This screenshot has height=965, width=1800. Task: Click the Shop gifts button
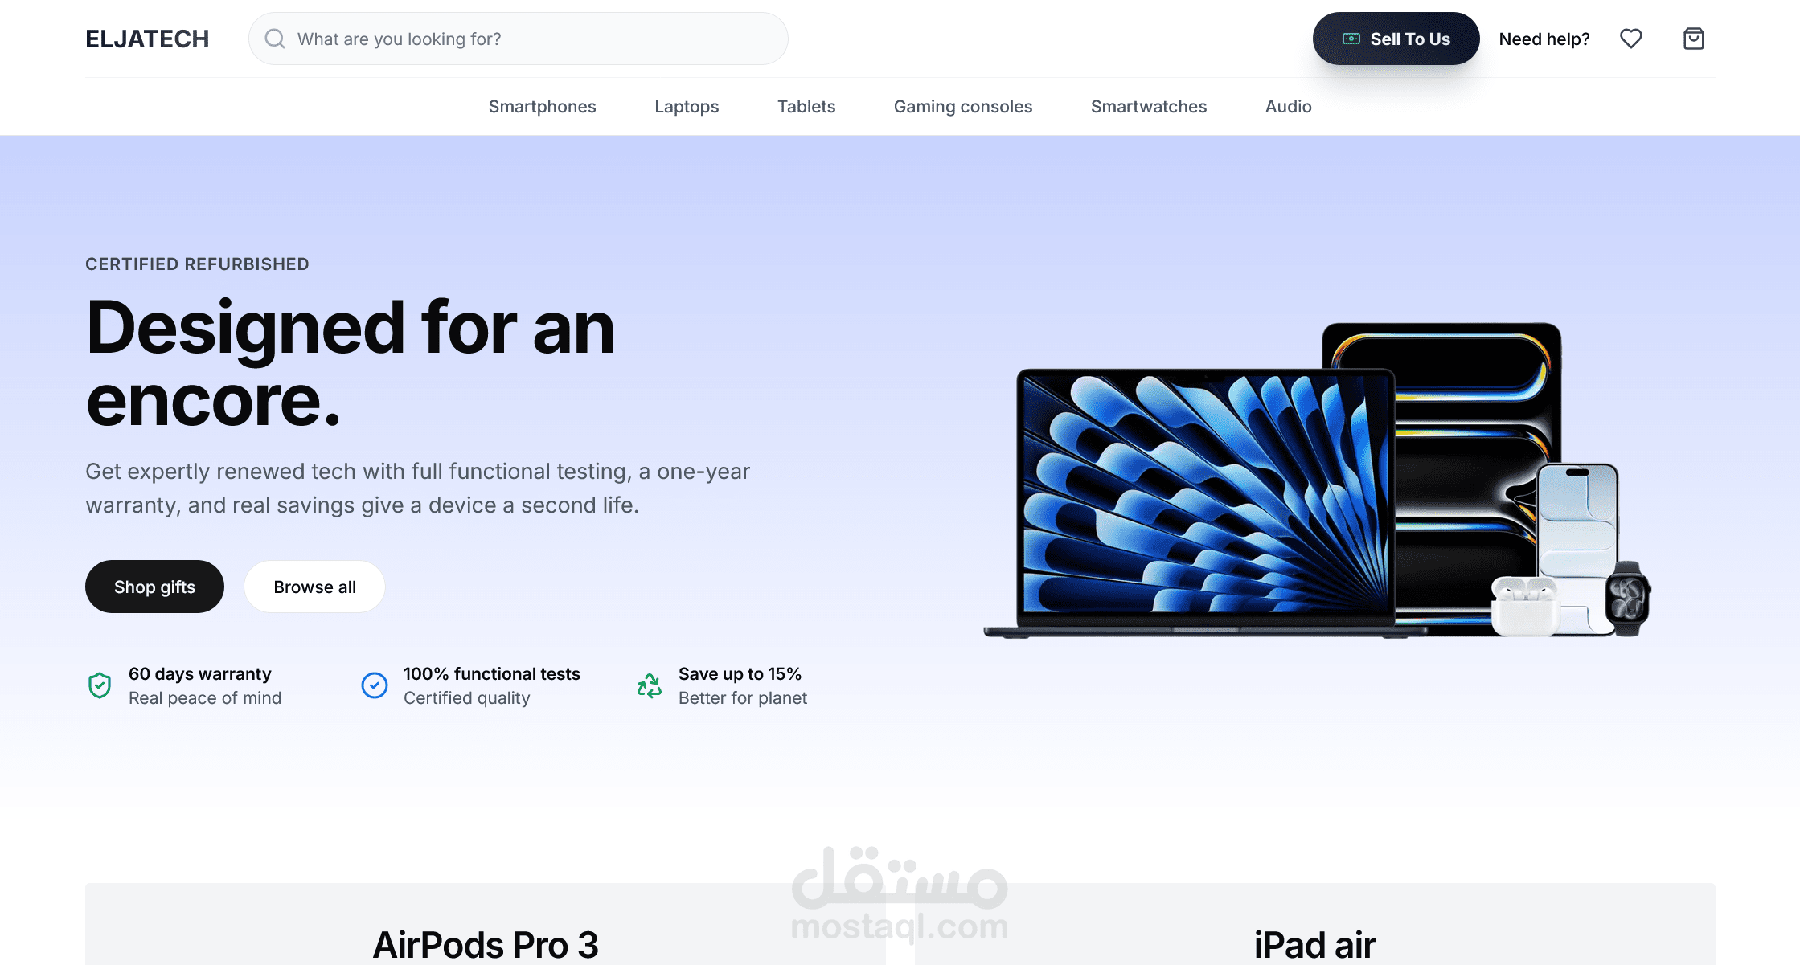pyautogui.click(x=154, y=587)
